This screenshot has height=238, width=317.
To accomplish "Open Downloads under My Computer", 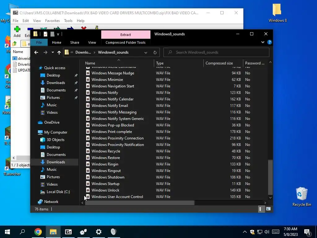I will tap(56, 162).
